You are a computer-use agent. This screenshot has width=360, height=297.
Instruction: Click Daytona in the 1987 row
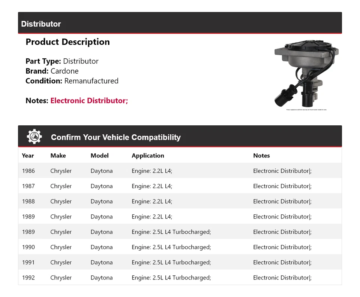coord(102,186)
